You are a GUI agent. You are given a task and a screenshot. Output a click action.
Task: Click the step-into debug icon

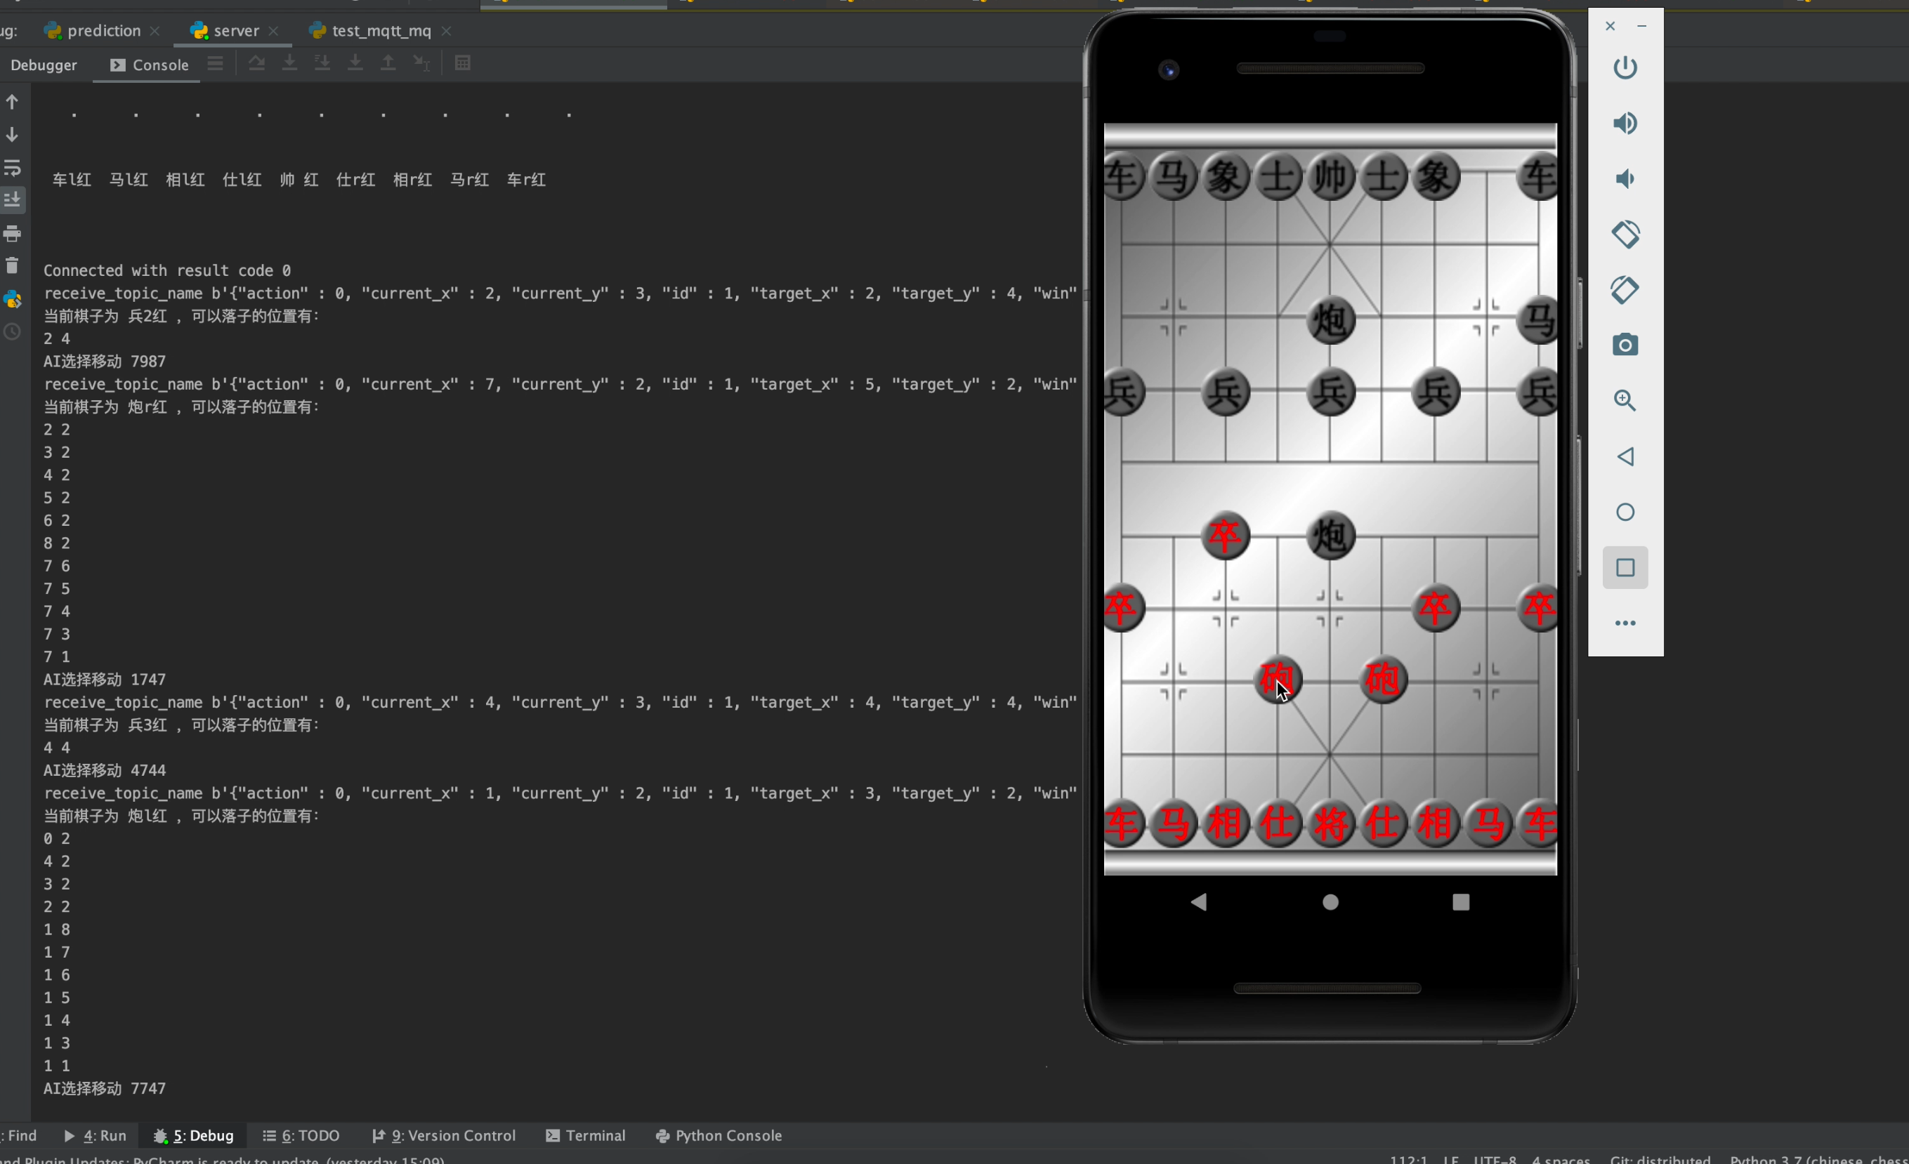(x=291, y=64)
